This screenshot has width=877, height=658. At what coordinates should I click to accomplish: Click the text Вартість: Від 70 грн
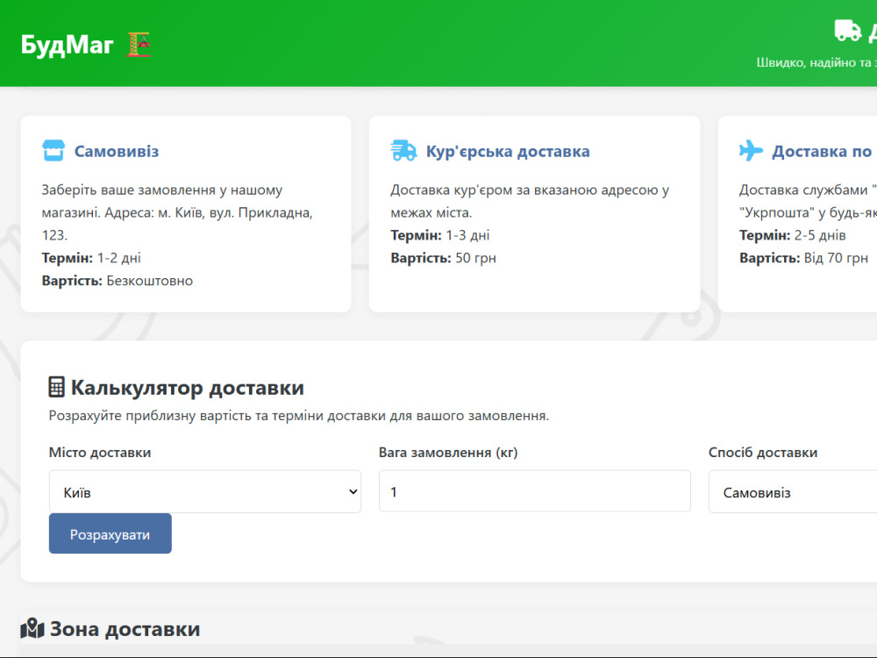pos(803,258)
